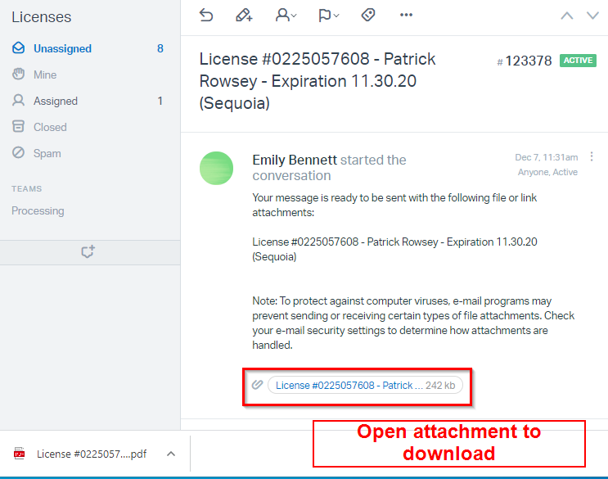The image size is (608, 479).
Task: Click the assigned count 1
Action: coord(160,101)
